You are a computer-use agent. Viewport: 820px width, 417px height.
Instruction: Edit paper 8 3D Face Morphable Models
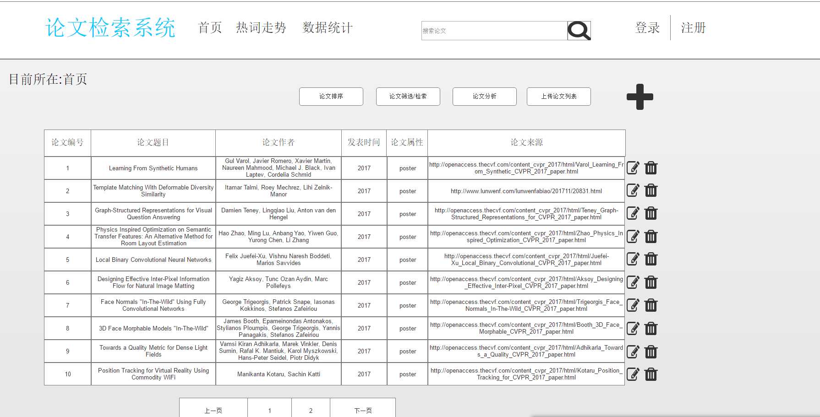[633, 329]
